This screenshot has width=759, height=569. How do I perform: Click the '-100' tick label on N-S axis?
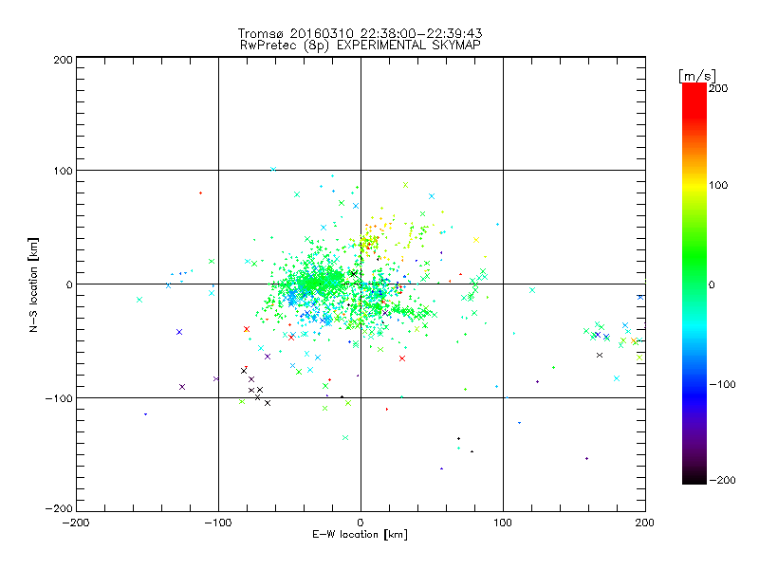point(59,398)
